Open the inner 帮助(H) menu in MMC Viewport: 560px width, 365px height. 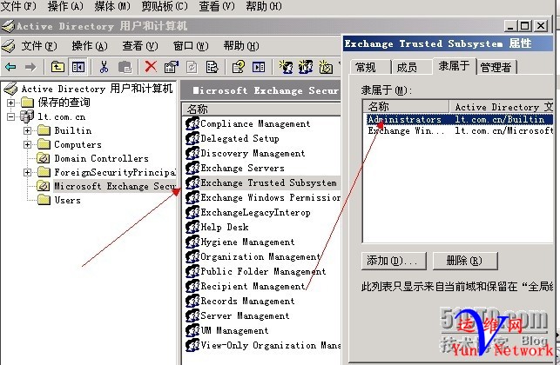pyautogui.click(x=241, y=45)
